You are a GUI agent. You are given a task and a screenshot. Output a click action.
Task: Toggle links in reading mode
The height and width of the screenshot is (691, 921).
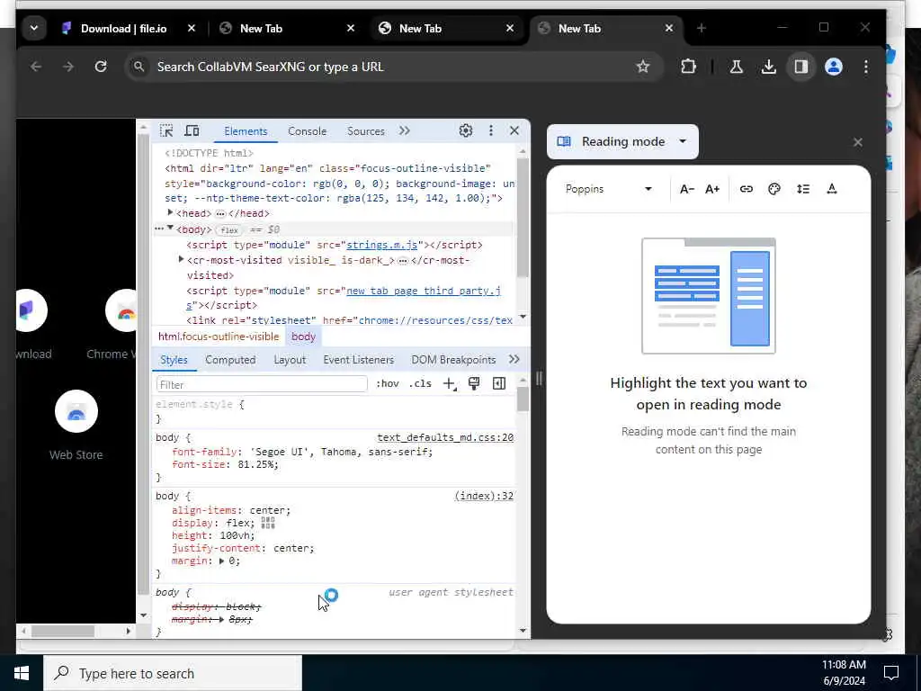(746, 189)
